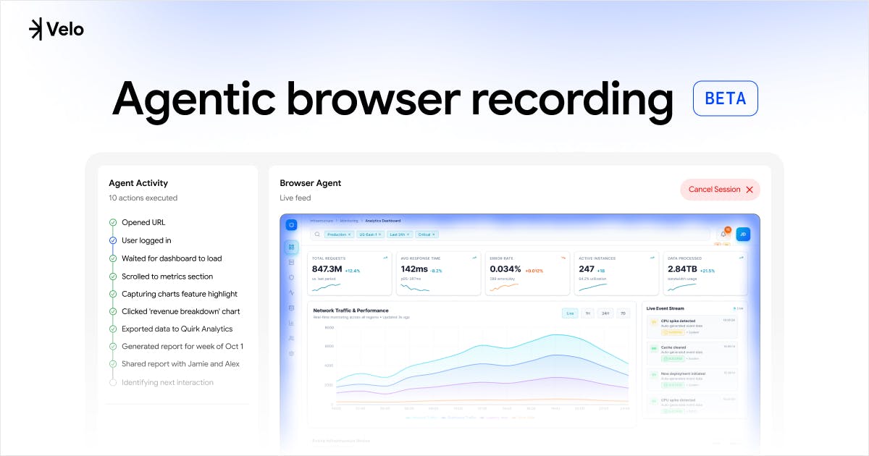Click the search magnifier icon

pyautogui.click(x=317, y=235)
